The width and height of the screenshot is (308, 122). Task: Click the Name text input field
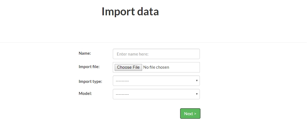coord(156,54)
